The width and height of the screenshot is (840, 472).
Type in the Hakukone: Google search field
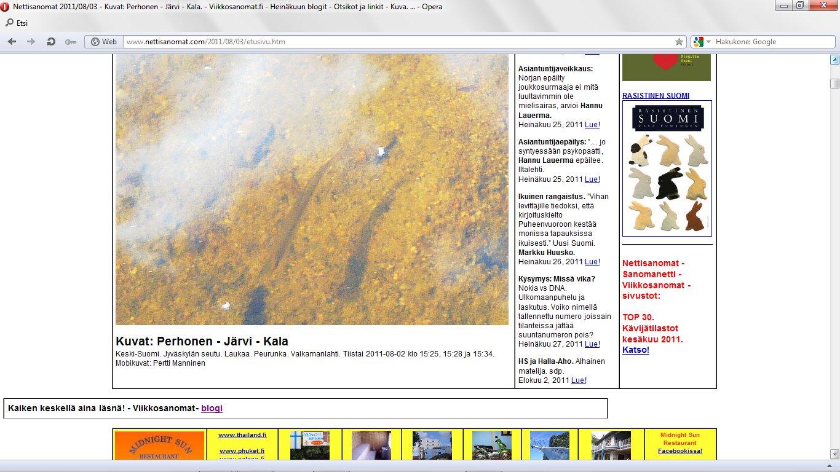pyautogui.click(x=769, y=42)
